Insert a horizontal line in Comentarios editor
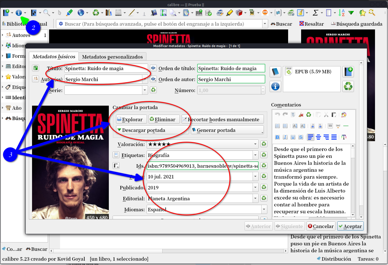388x265 pixels. tap(346, 126)
